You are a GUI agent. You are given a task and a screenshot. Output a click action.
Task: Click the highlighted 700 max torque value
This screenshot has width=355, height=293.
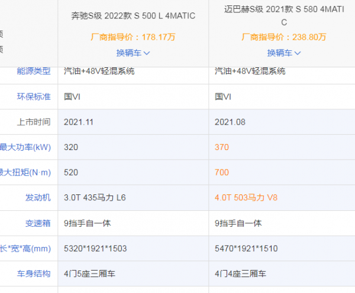[x=222, y=172]
